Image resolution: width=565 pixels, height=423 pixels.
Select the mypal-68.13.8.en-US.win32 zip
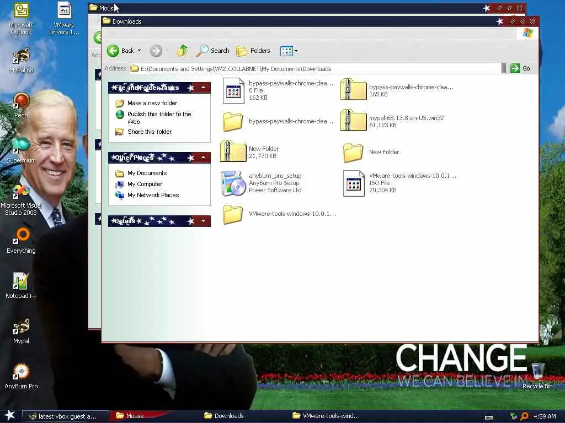pos(354,121)
